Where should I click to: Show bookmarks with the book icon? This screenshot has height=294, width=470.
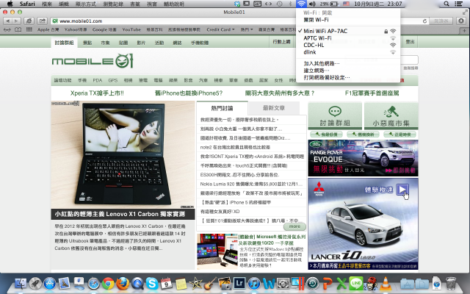click(x=18, y=29)
